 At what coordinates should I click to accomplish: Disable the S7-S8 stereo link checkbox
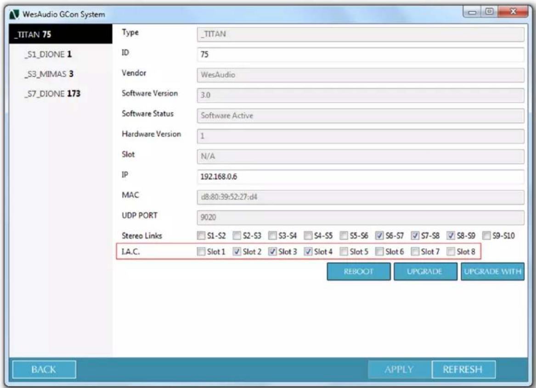tap(415, 235)
